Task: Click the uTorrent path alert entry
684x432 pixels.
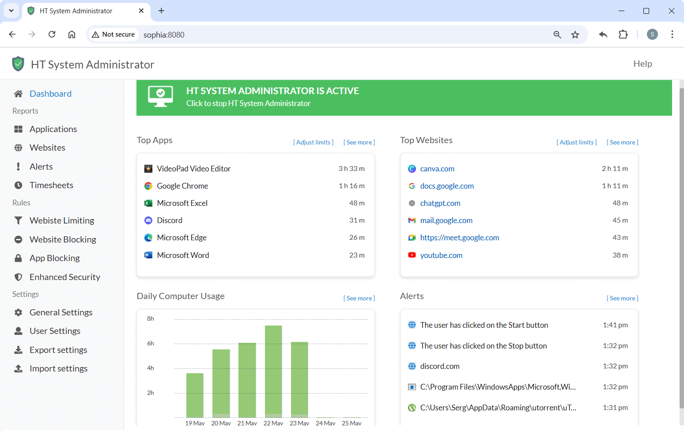Action: [x=498, y=408]
